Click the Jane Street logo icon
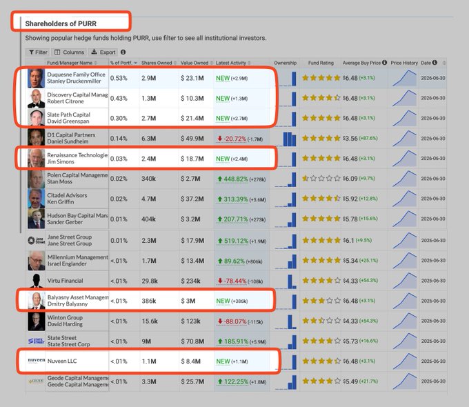Screen dimensions: 469x407 [36, 240]
